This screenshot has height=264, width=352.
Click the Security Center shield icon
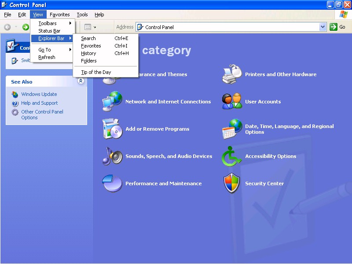click(x=232, y=183)
